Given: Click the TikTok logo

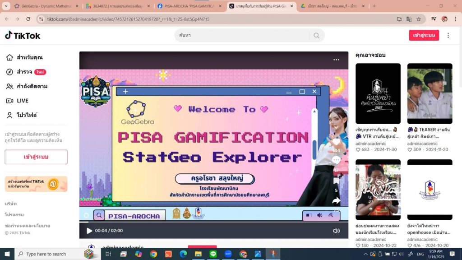Looking at the screenshot, I should pyautogui.click(x=23, y=36).
